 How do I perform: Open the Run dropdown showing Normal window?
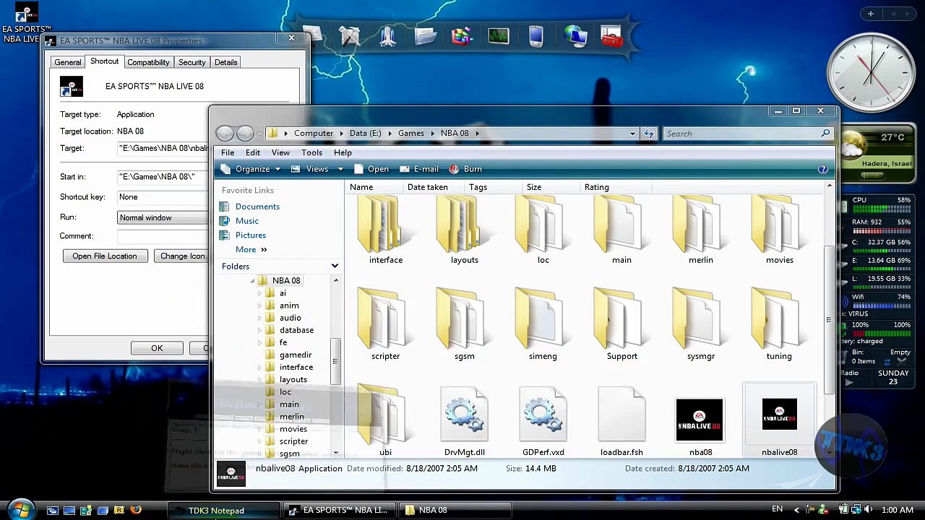click(x=163, y=217)
